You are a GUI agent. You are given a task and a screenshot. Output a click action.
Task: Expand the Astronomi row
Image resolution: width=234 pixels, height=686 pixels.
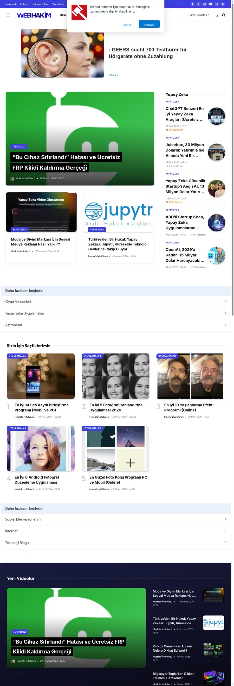(116, 325)
